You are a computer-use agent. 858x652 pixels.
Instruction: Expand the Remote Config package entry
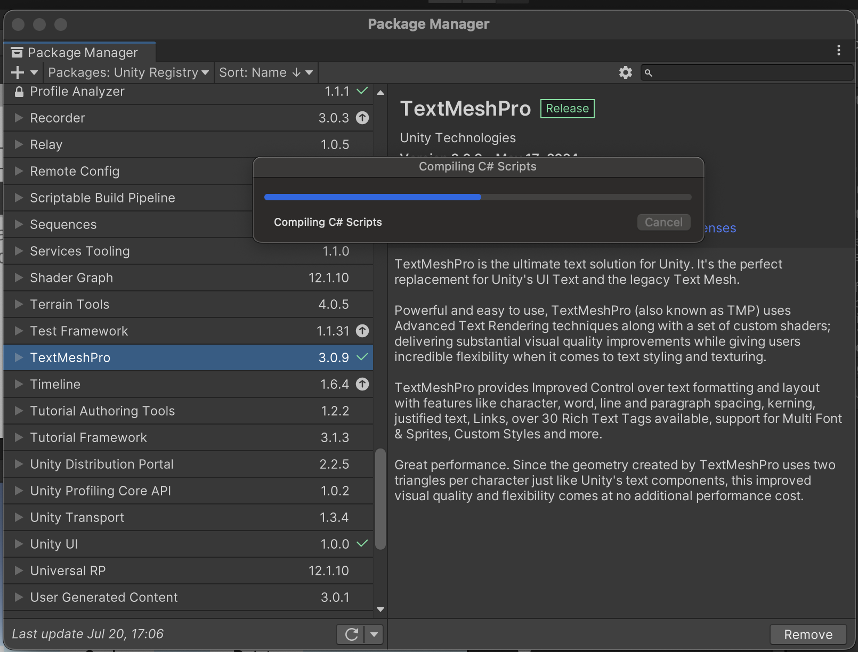coord(19,171)
